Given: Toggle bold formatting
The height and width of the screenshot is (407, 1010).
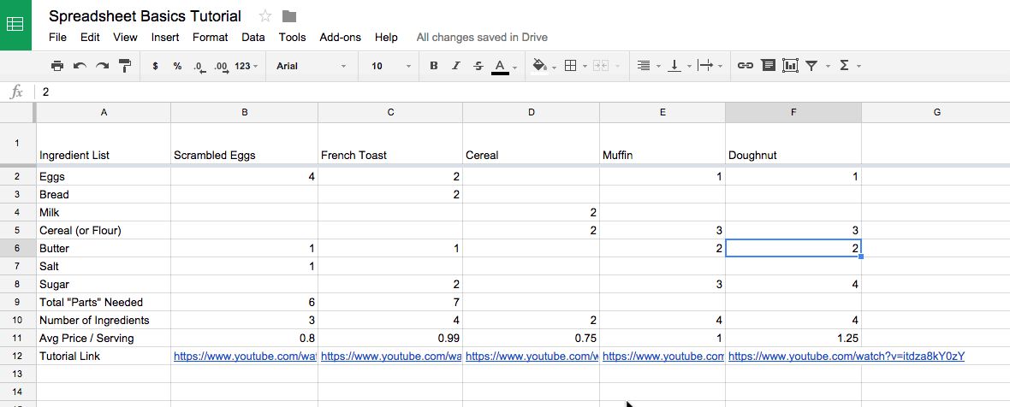Looking at the screenshot, I should click(434, 66).
